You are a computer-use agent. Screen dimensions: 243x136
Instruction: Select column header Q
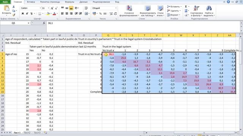click(x=108, y=35)
